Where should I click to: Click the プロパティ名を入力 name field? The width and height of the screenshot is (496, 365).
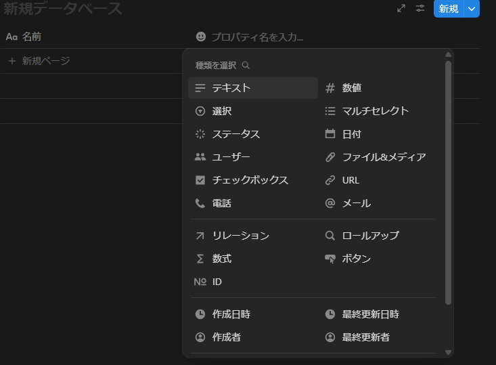tap(257, 37)
